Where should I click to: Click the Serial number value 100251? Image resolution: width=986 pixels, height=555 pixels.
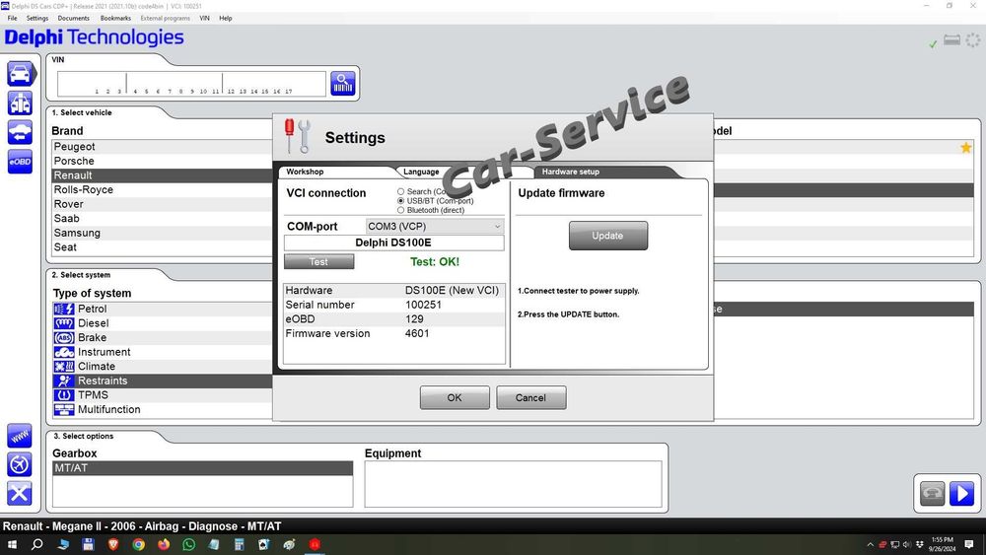tap(423, 305)
